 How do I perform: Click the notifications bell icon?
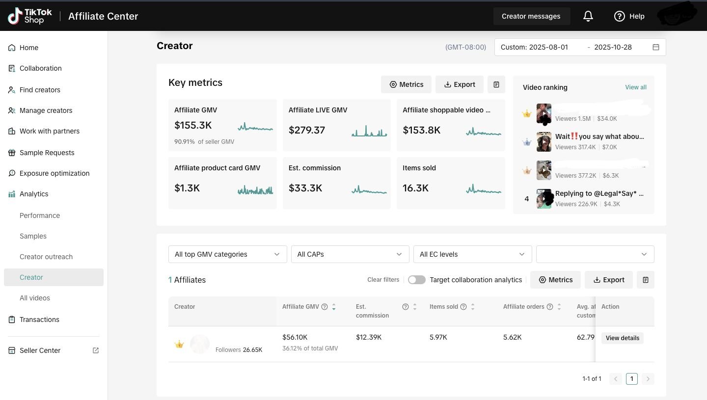coord(588,16)
